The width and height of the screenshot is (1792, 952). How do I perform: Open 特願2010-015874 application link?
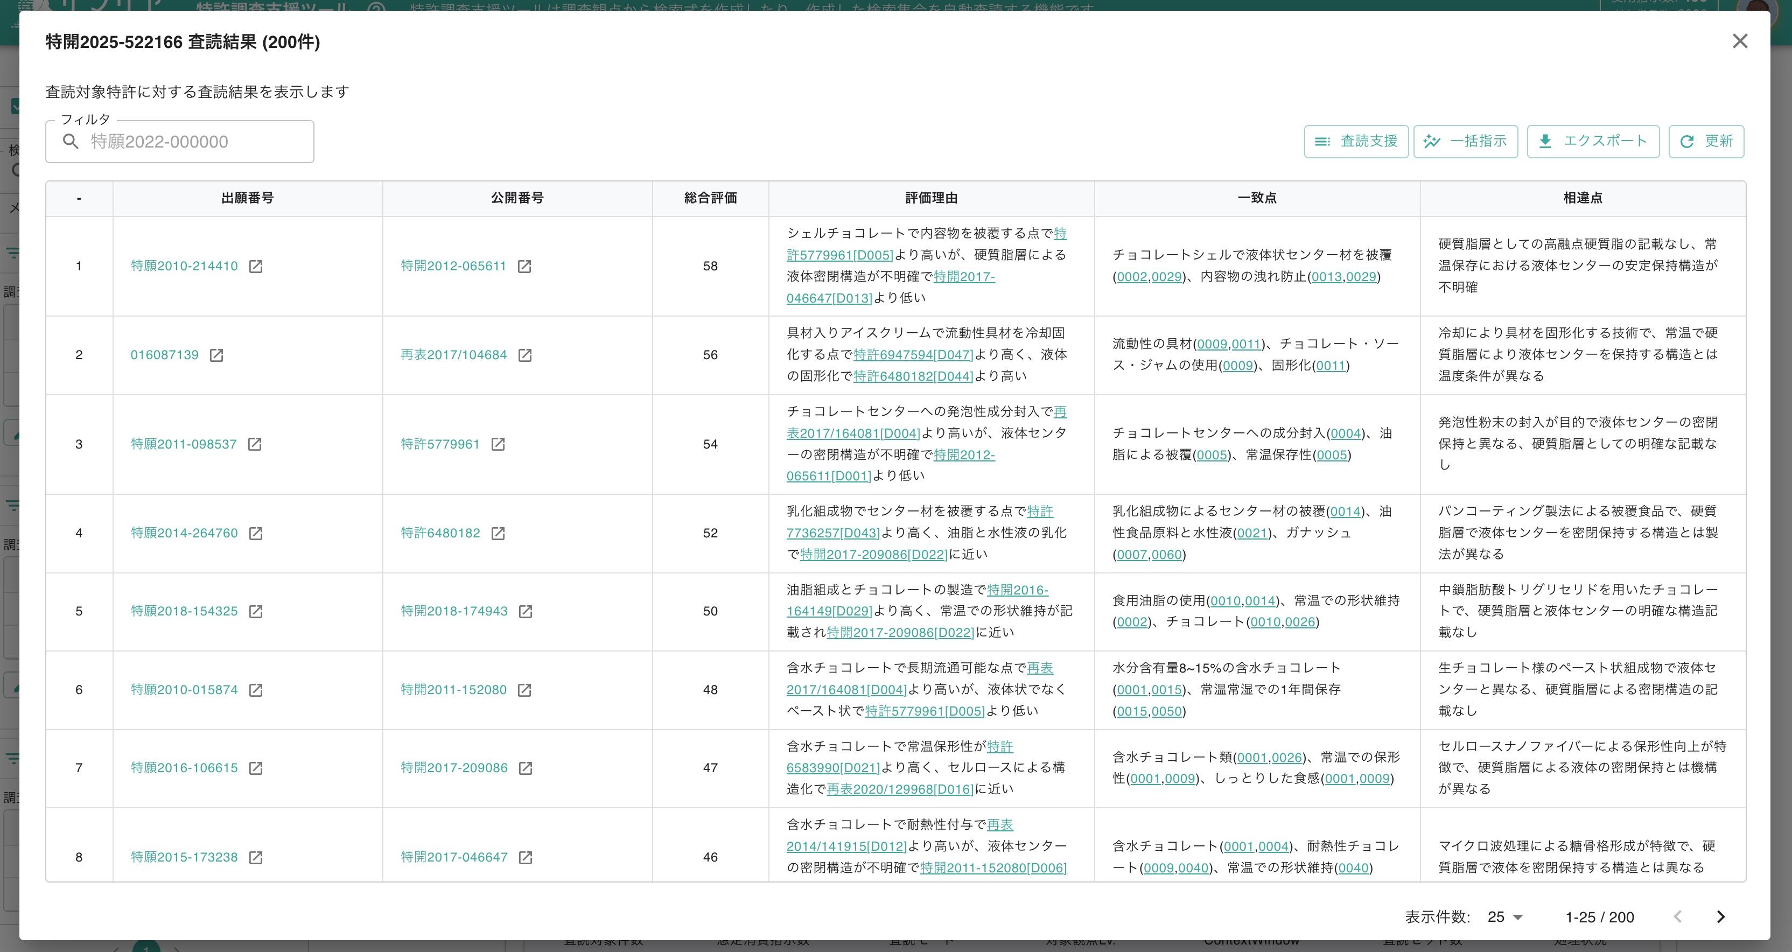click(184, 690)
